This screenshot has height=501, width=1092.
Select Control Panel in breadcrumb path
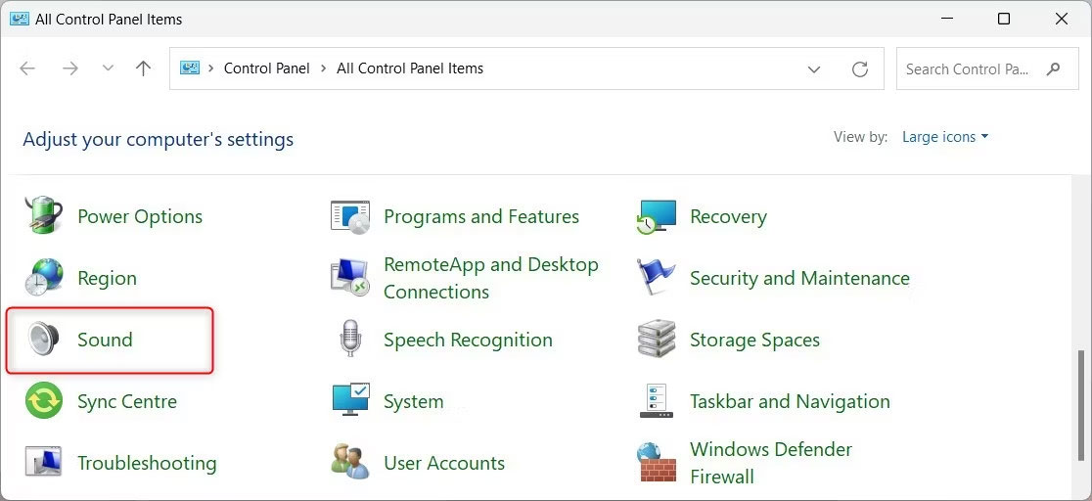click(x=266, y=68)
